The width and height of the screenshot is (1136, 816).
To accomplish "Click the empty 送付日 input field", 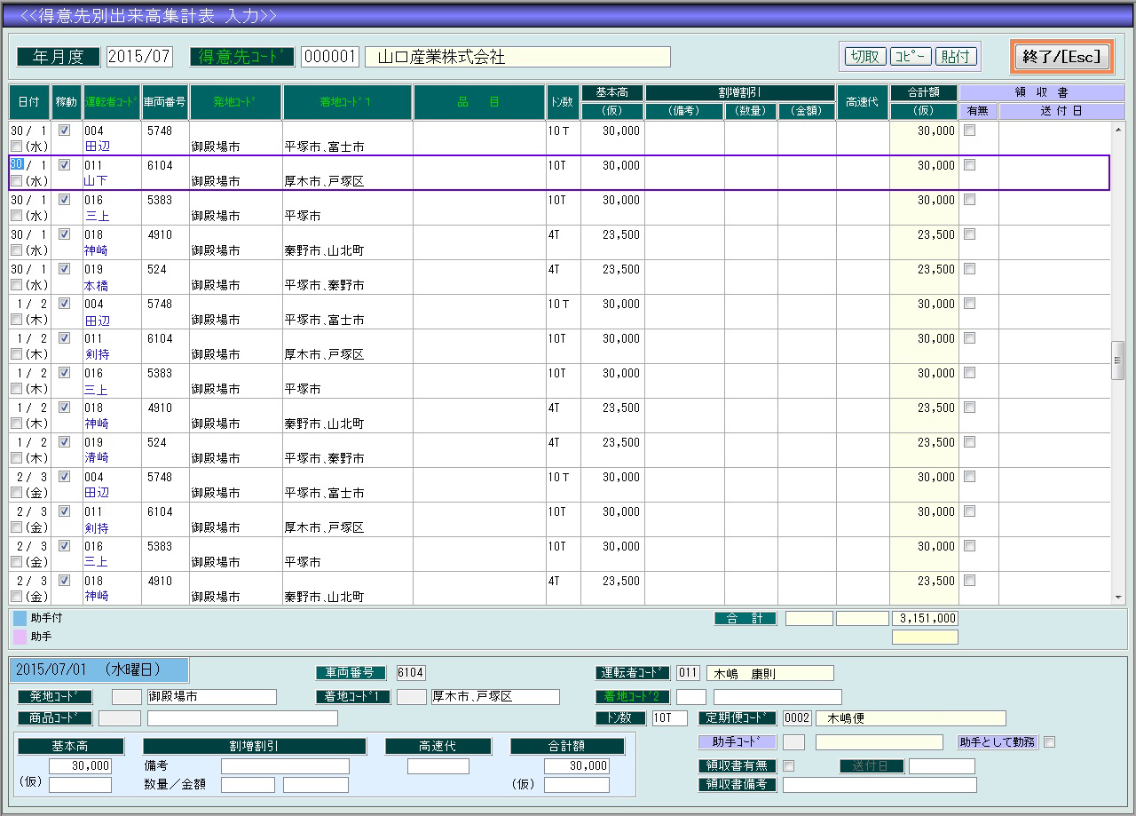I will click(942, 766).
